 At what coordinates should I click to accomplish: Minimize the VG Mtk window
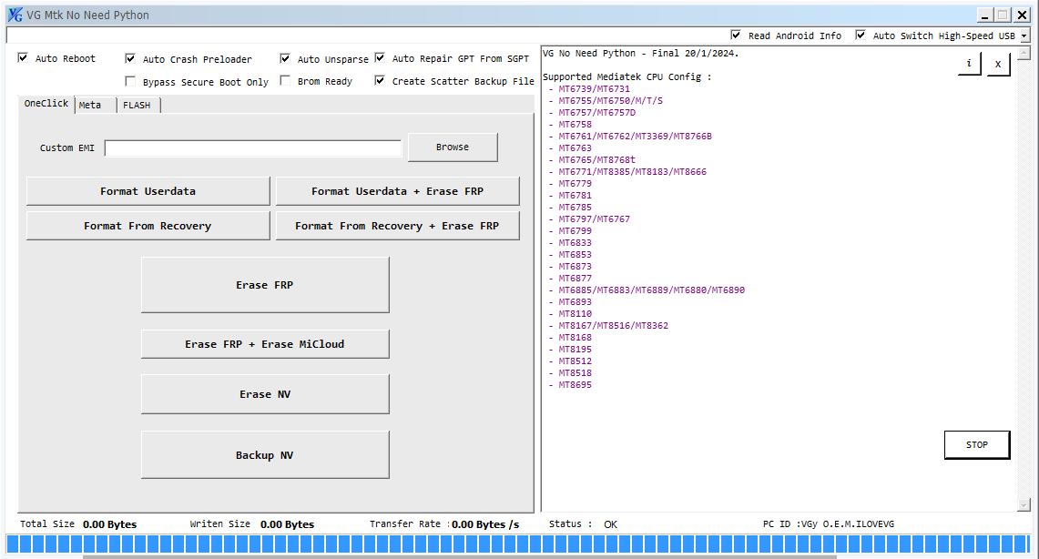click(985, 15)
